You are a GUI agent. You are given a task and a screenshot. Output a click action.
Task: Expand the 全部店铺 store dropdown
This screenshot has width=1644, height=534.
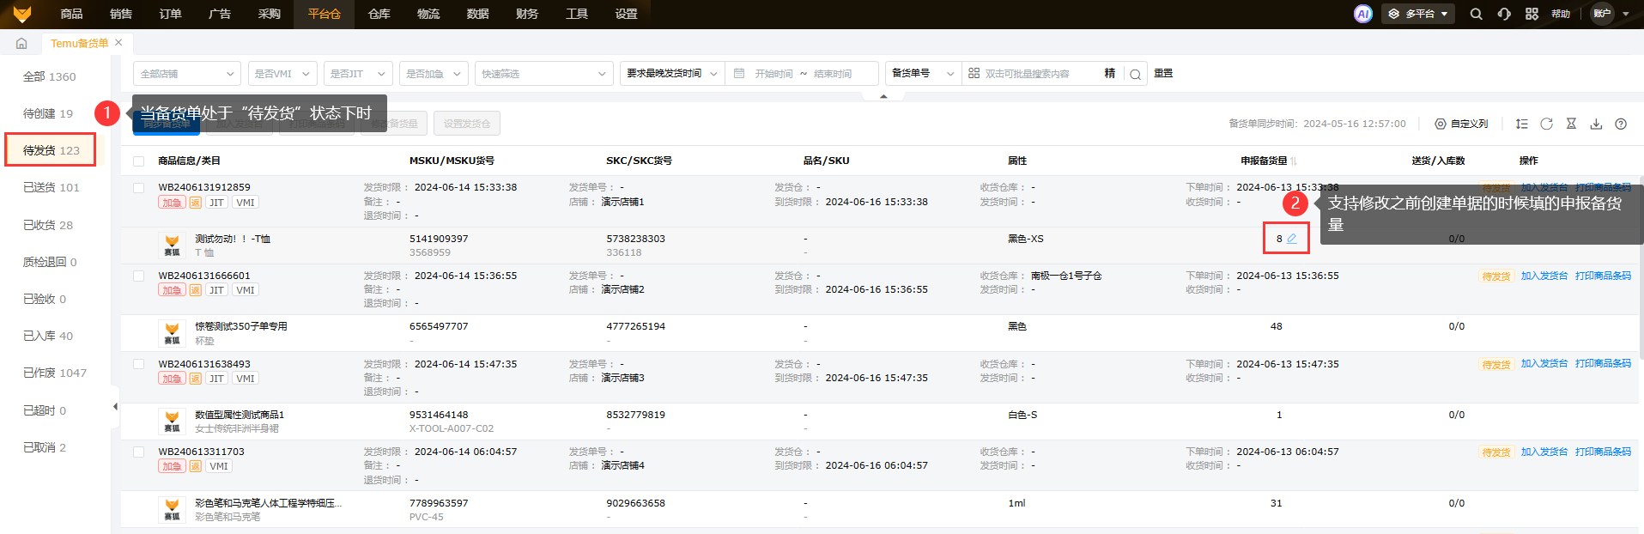point(186,74)
